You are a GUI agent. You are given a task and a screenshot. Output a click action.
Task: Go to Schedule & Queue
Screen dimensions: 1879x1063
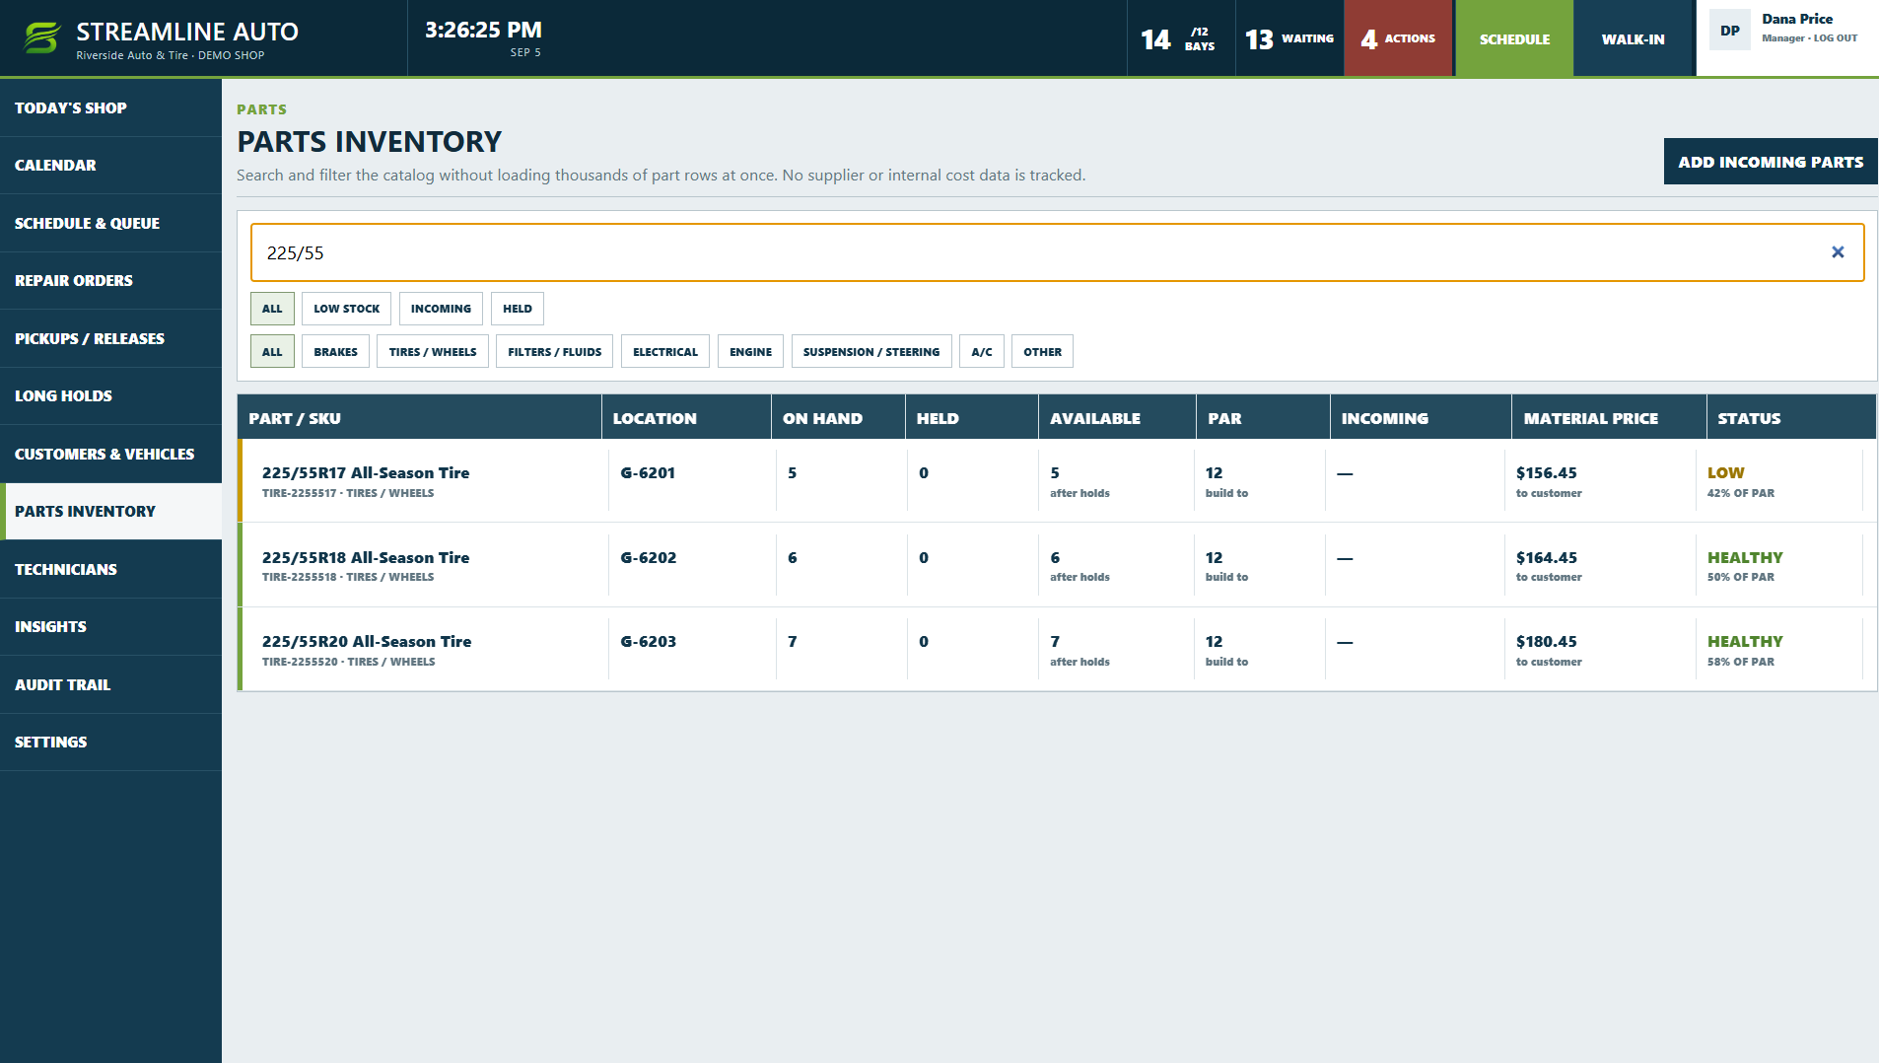pos(110,223)
